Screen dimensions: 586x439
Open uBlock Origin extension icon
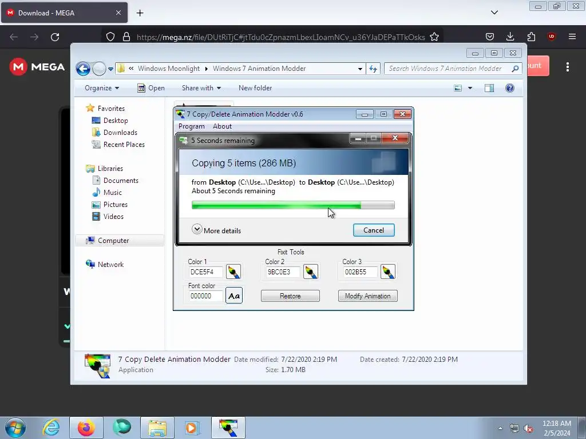tap(552, 37)
